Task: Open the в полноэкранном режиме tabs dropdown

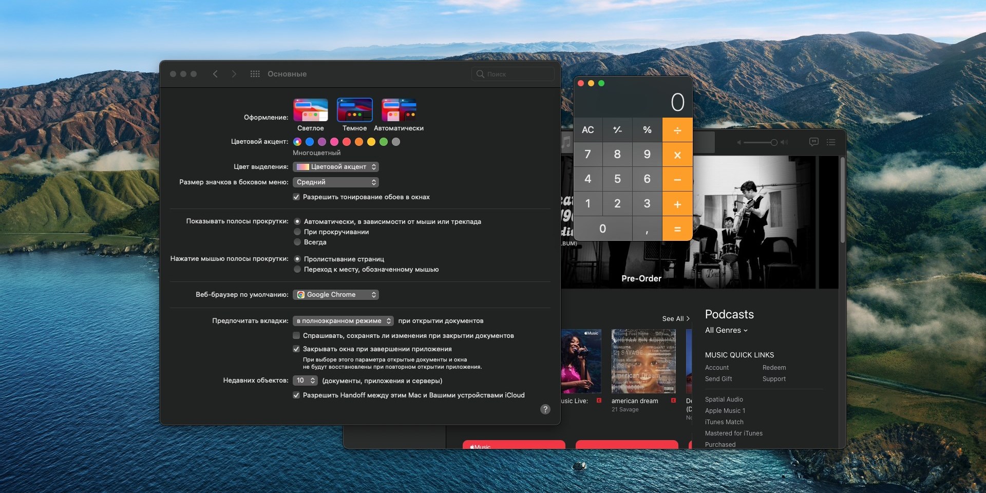Action: point(343,321)
